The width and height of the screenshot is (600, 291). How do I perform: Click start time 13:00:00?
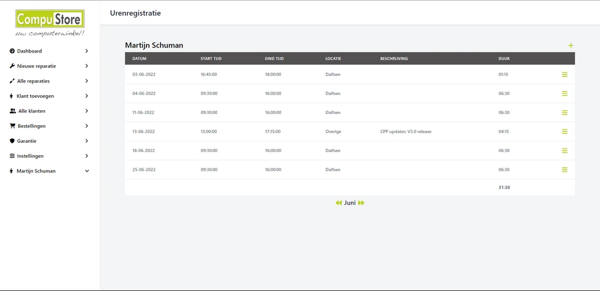coord(209,131)
